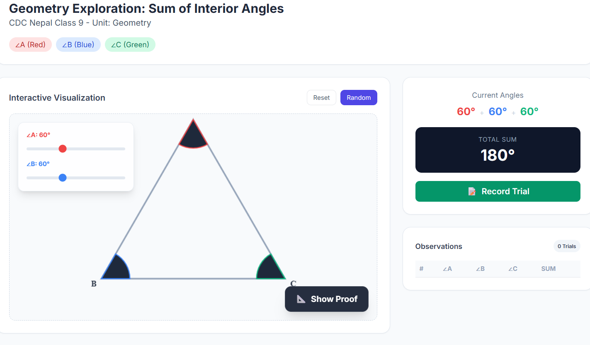The width and height of the screenshot is (590, 345).
Task: Click the green 60° current angle value
Action: [x=529, y=111]
